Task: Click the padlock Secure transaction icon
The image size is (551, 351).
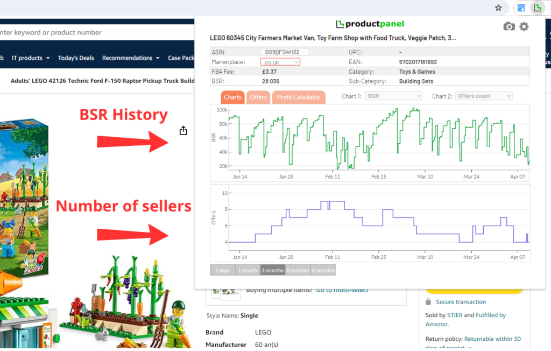Action: (428, 302)
